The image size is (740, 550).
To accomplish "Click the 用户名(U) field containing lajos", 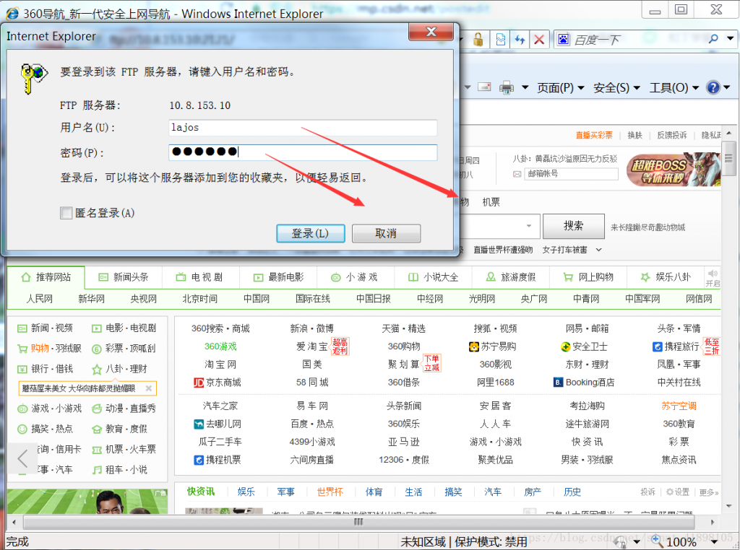I will pyautogui.click(x=303, y=127).
